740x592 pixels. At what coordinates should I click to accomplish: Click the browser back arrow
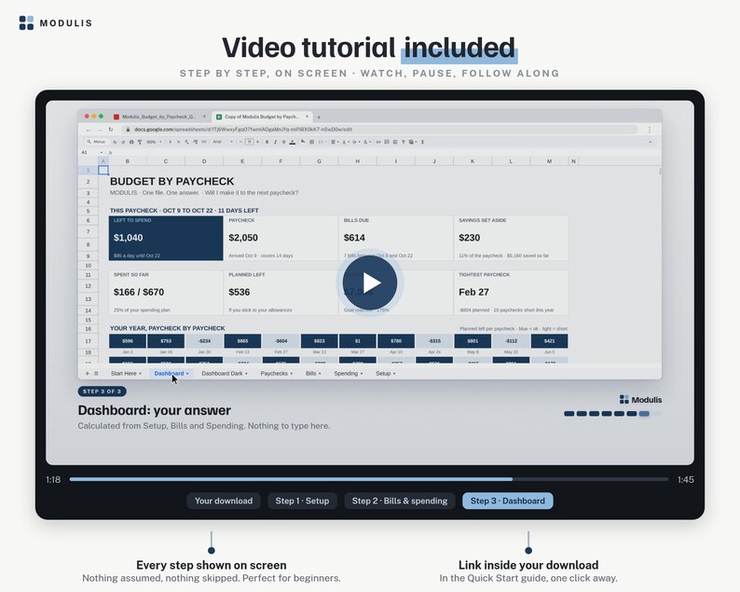[89, 130]
